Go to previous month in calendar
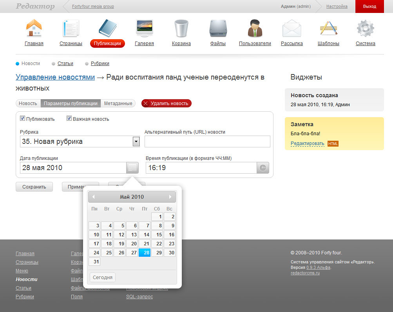Screen dimensions: 393x312 click(94, 197)
